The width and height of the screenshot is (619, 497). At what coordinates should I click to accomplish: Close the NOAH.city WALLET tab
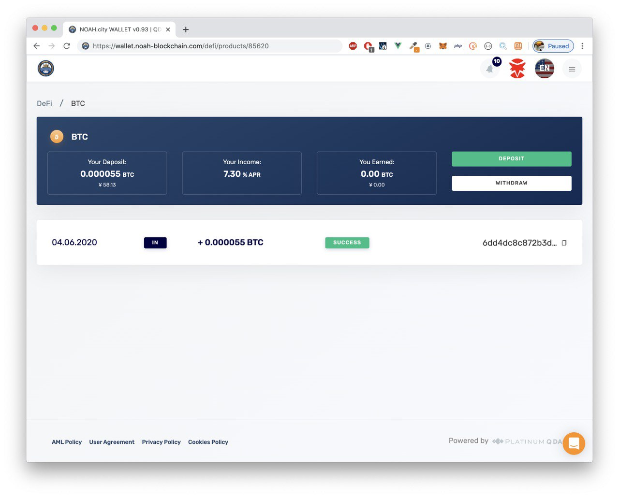[x=168, y=29]
